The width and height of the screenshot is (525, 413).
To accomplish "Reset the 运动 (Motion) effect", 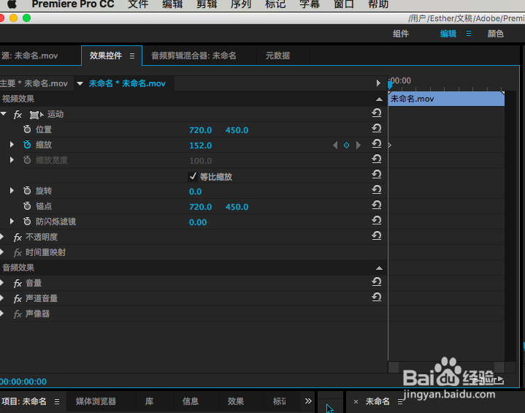I will pyautogui.click(x=377, y=113).
